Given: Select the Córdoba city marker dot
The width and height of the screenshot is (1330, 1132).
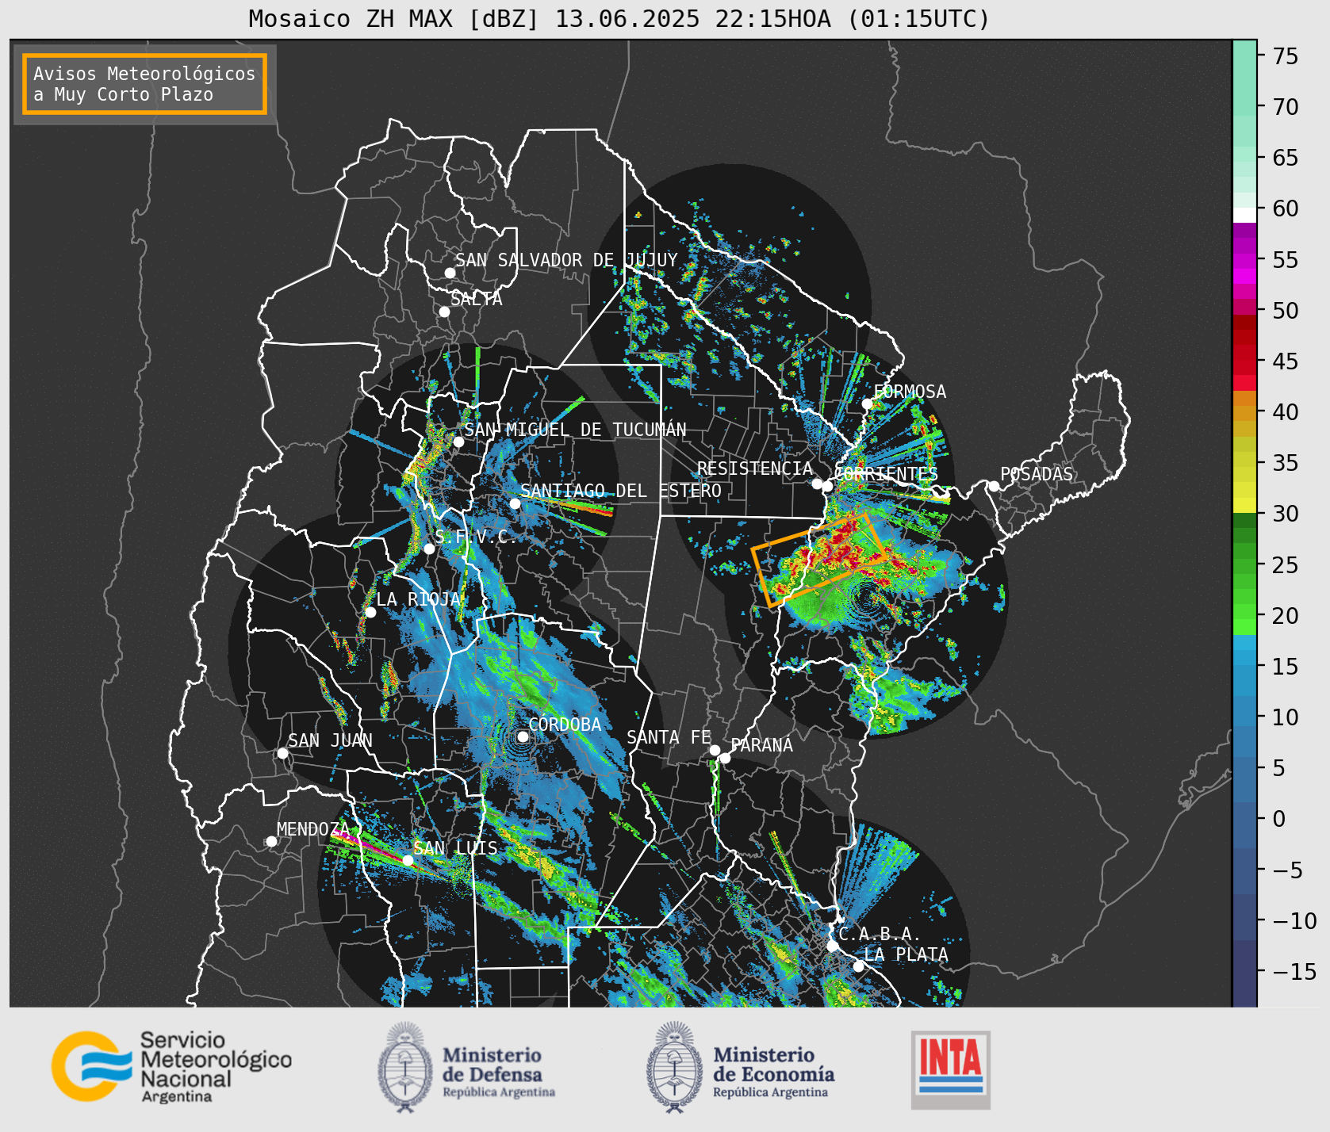Looking at the screenshot, I should click(x=523, y=736).
